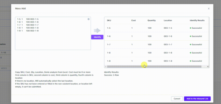Click Cancel to dismiss the dialog
221x104 pixels.
[177, 99]
